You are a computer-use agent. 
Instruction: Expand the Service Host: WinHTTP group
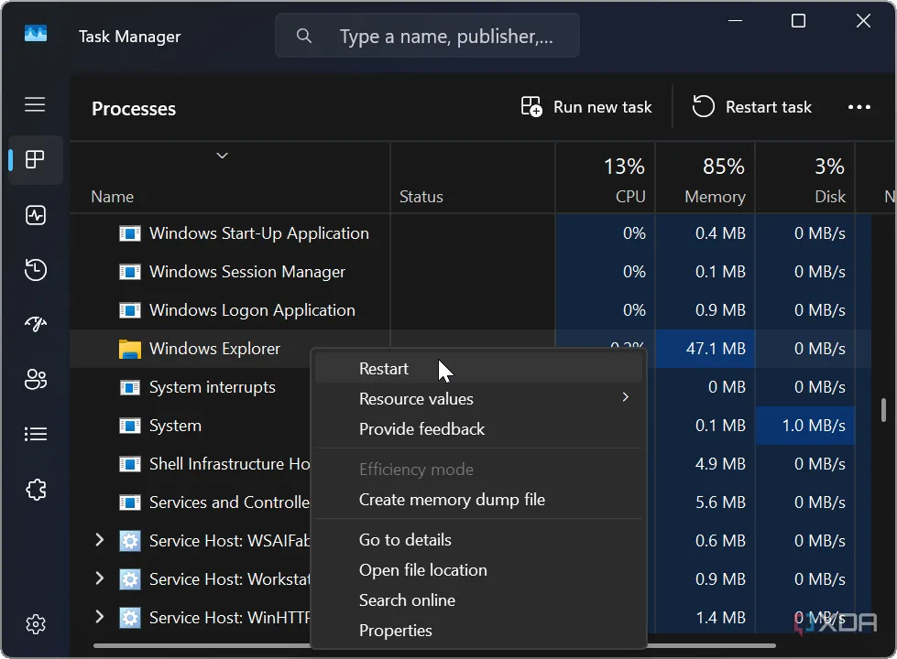[x=99, y=616]
